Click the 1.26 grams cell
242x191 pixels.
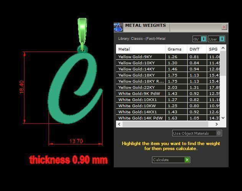pos(176,57)
